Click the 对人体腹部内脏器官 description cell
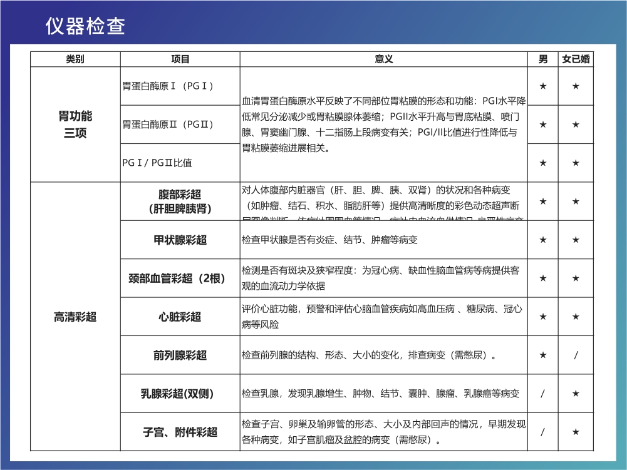627x470 pixels. (x=383, y=201)
